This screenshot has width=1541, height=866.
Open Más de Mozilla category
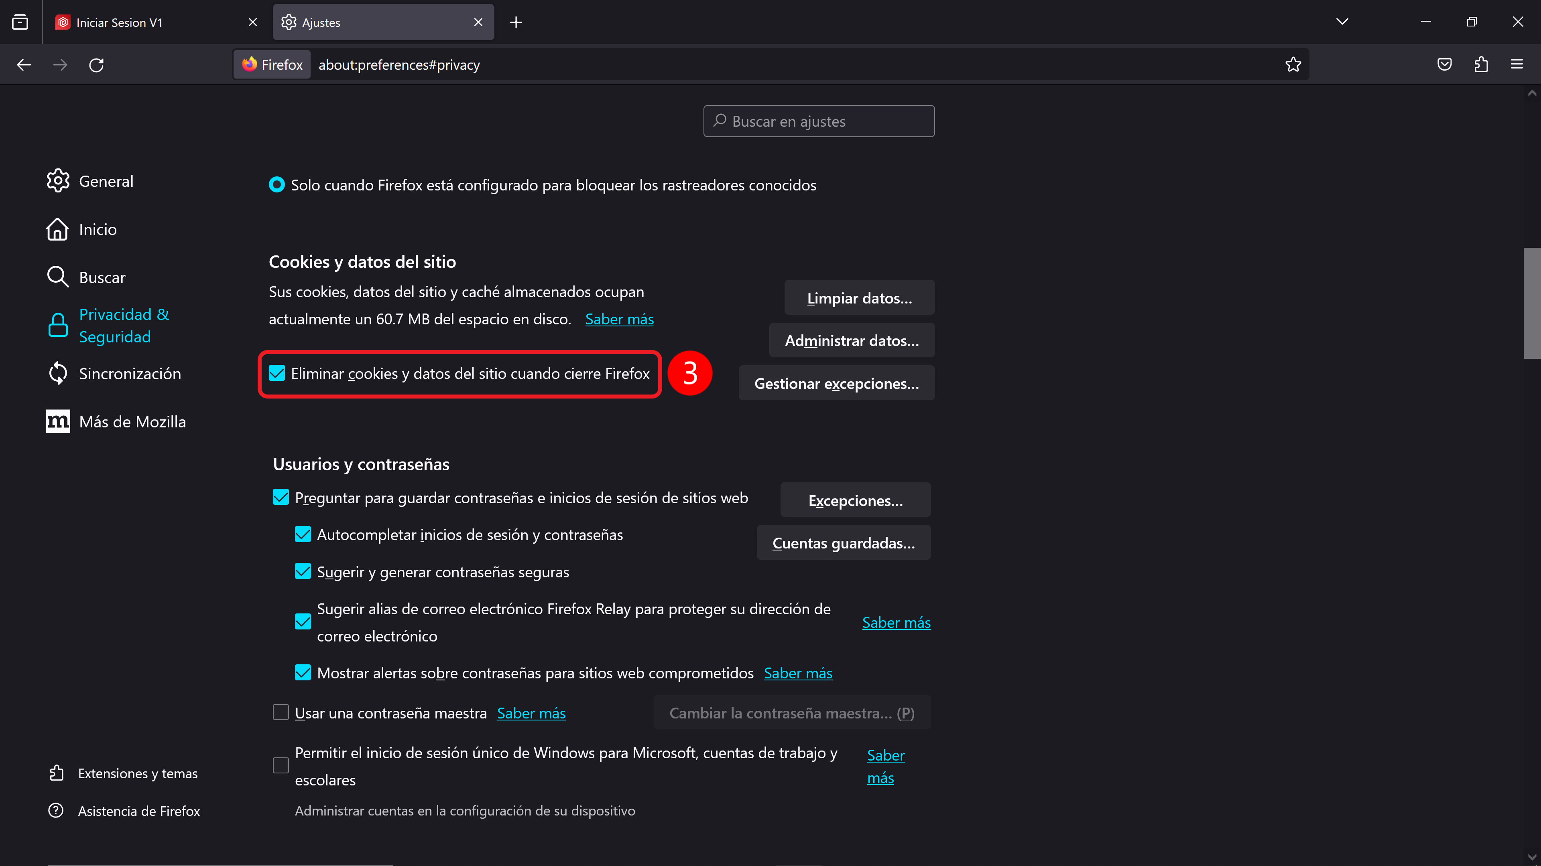pyautogui.click(x=116, y=421)
